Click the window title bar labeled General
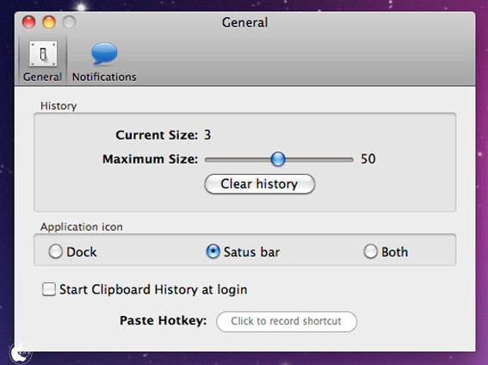Image resolution: width=488 pixels, height=365 pixels. pyautogui.click(x=245, y=22)
